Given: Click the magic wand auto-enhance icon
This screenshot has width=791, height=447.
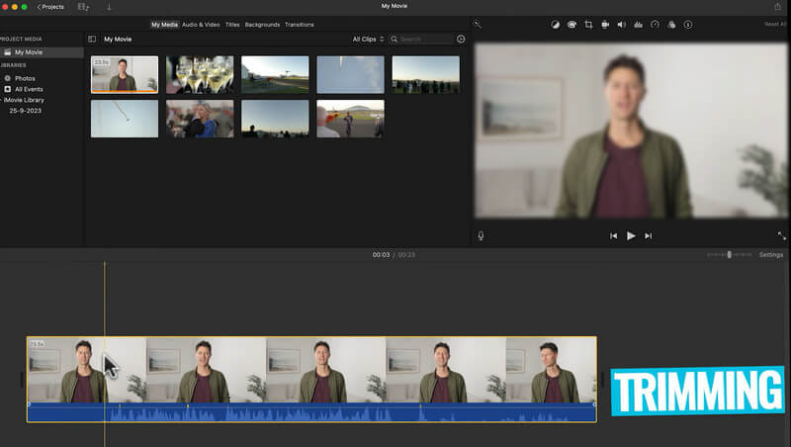Looking at the screenshot, I should coord(478,24).
